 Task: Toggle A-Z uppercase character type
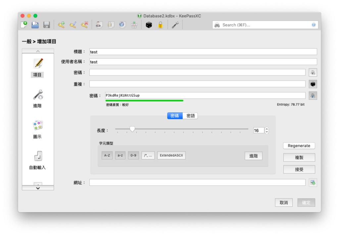pos(107,155)
